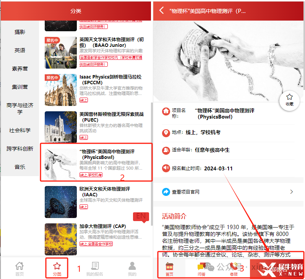Open 查看项目官网 link row
Screen dimensions: 305x279
[228, 192]
